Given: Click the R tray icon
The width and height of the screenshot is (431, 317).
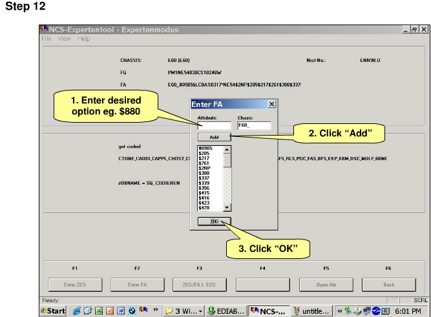Looking at the screenshot, I should [x=385, y=311].
